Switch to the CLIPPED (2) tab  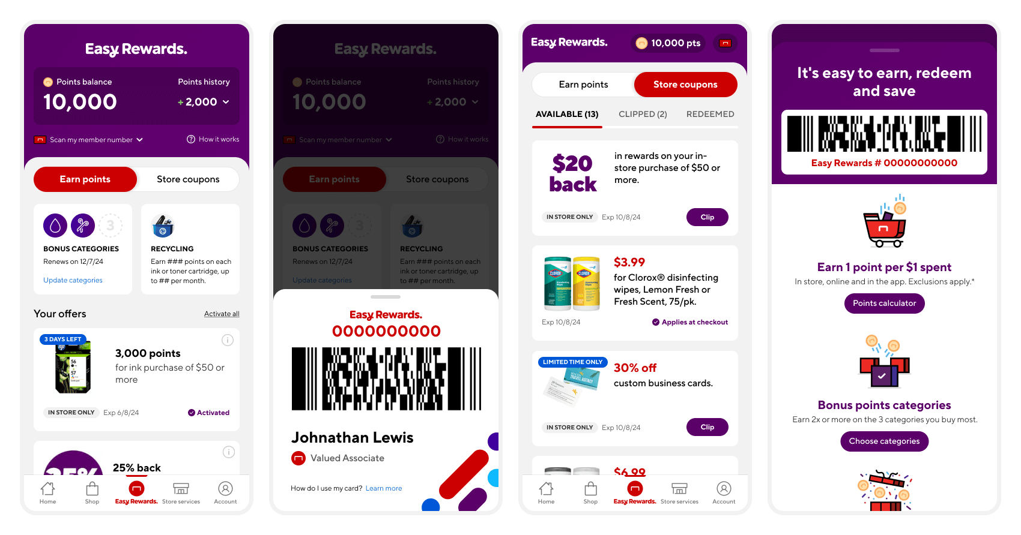pyautogui.click(x=643, y=114)
